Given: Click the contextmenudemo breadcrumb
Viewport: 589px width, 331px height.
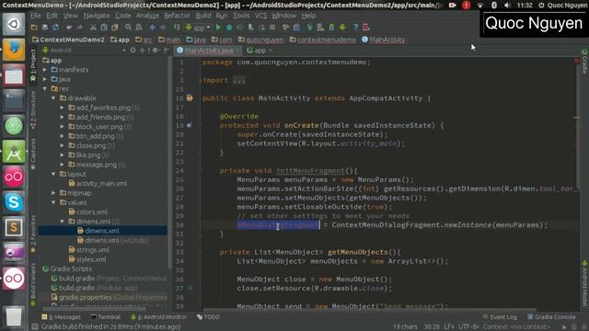Looking at the screenshot, I should pos(323,40).
